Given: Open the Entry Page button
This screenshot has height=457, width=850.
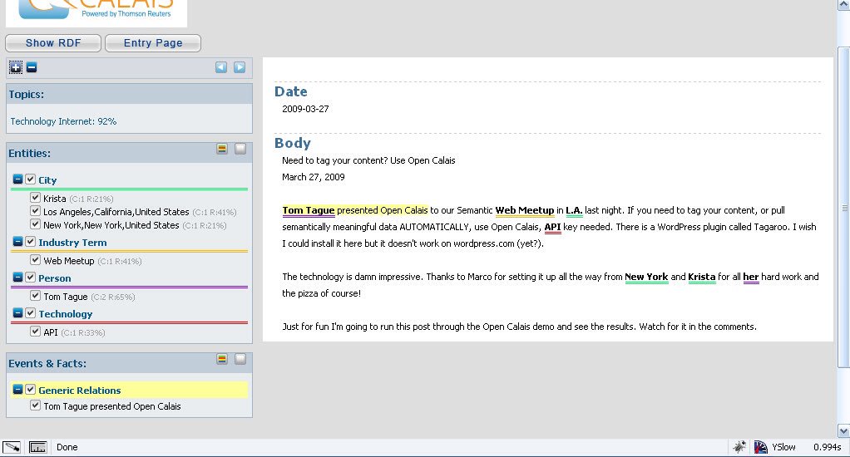Looking at the screenshot, I should [x=153, y=42].
